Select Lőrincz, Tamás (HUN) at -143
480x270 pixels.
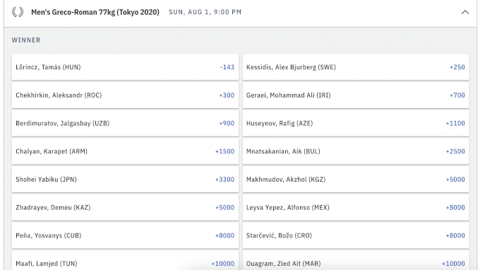pos(125,67)
